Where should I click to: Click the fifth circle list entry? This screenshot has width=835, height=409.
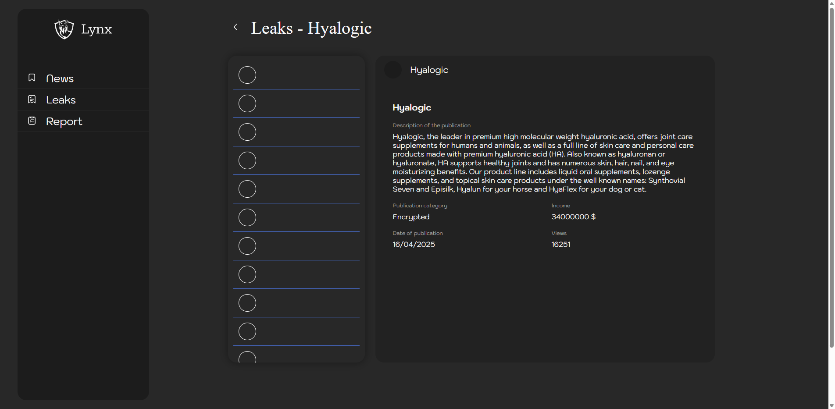pos(247,189)
